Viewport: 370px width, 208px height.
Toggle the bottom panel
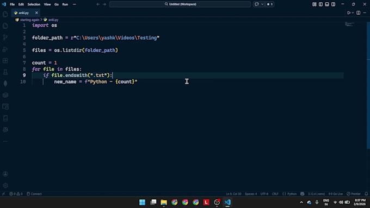click(x=327, y=4)
